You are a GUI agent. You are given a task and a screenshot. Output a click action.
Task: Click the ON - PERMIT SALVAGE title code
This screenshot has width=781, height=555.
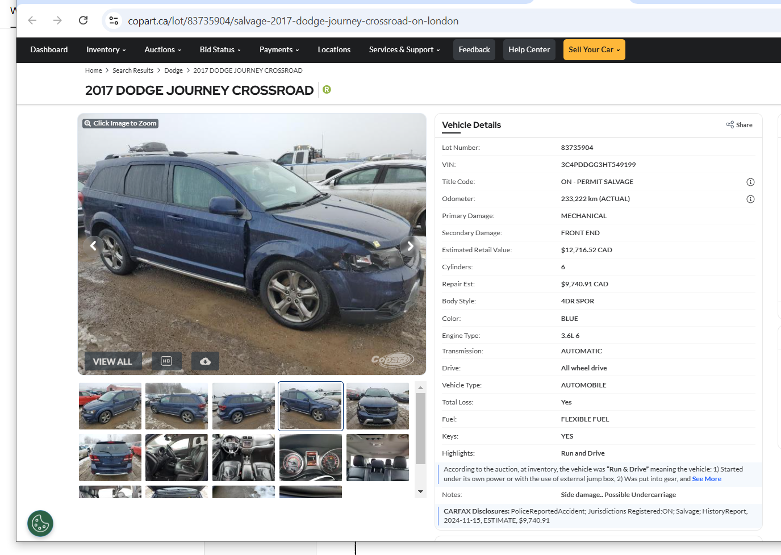(x=597, y=182)
